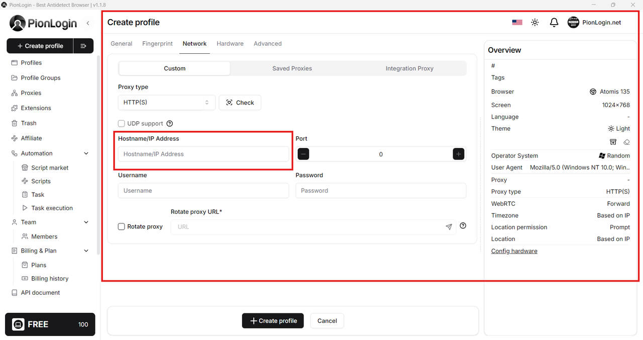This screenshot has width=643, height=340.
Task: Enable the UDP support checkbox
Action: click(x=122, y=124)
